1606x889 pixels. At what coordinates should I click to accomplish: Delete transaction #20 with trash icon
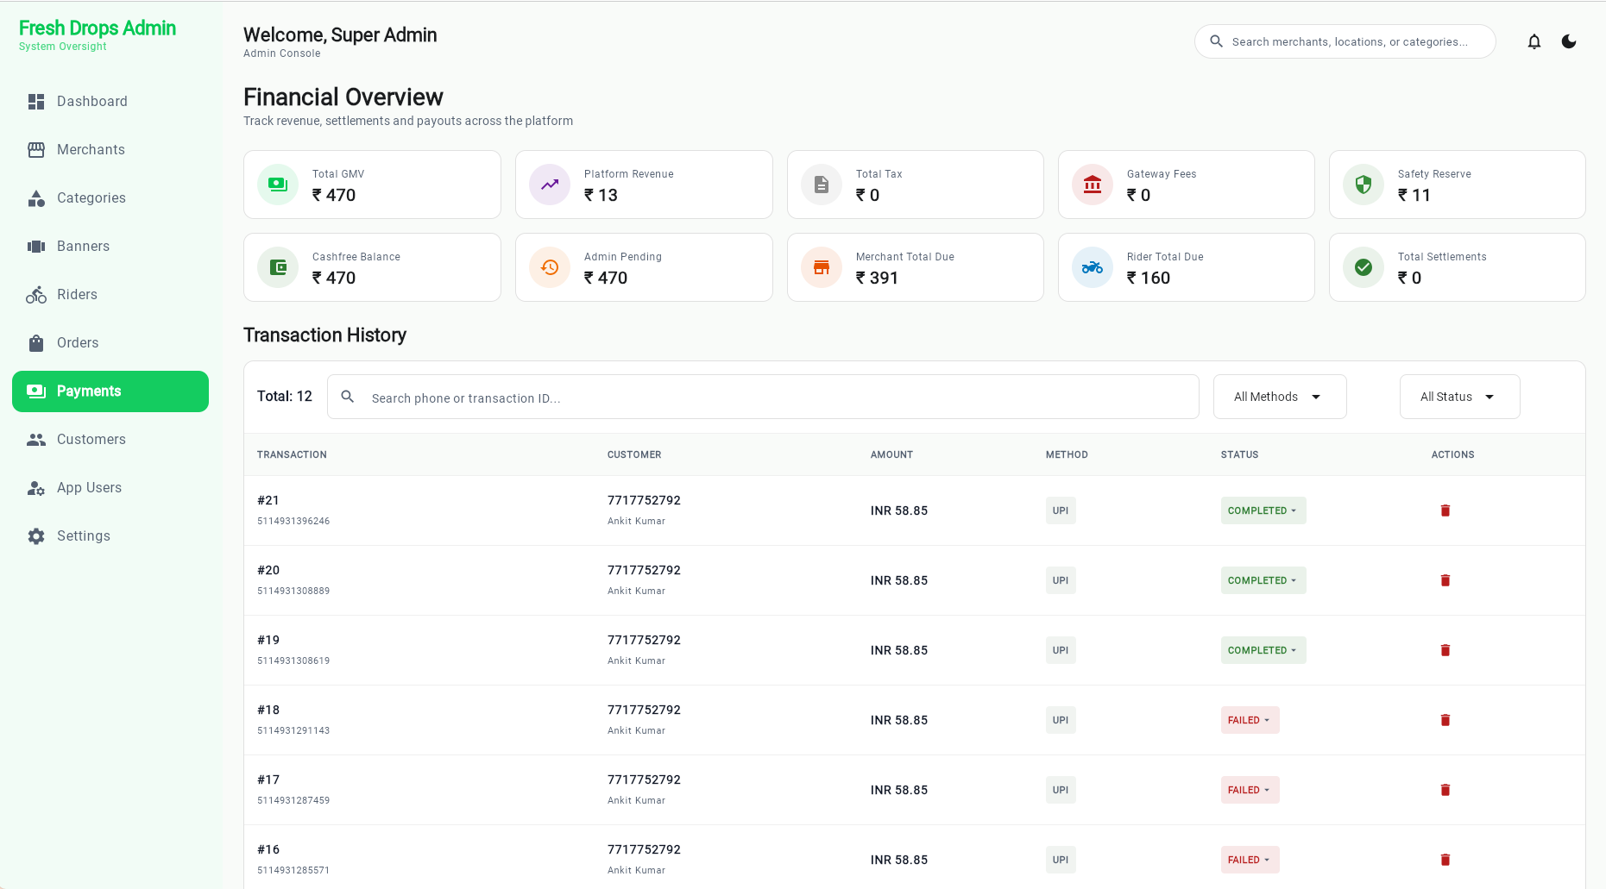click(x=1445, y=580)
